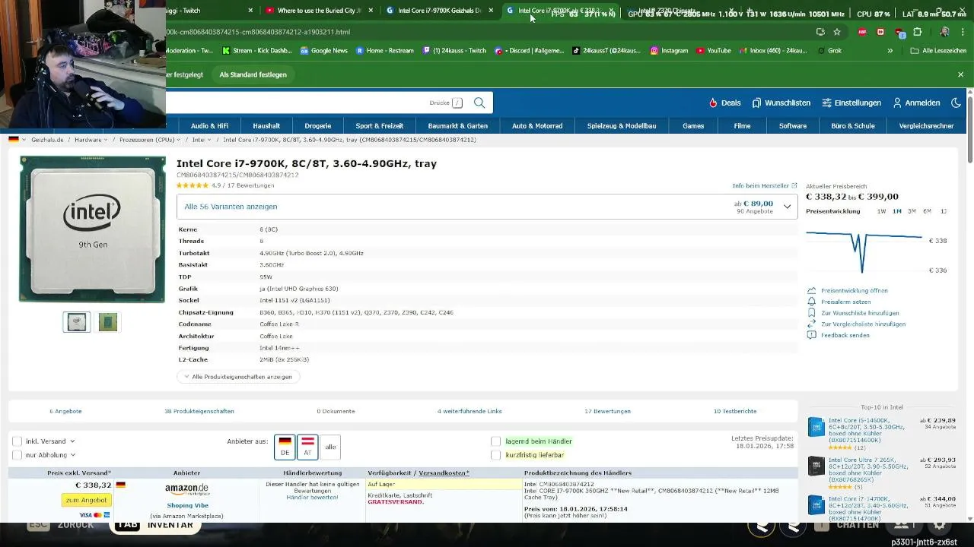This screenshot has height=547, width=974.
Task: Click Zur Wunschliste hinzufügen icon
Action: point(812,313)
